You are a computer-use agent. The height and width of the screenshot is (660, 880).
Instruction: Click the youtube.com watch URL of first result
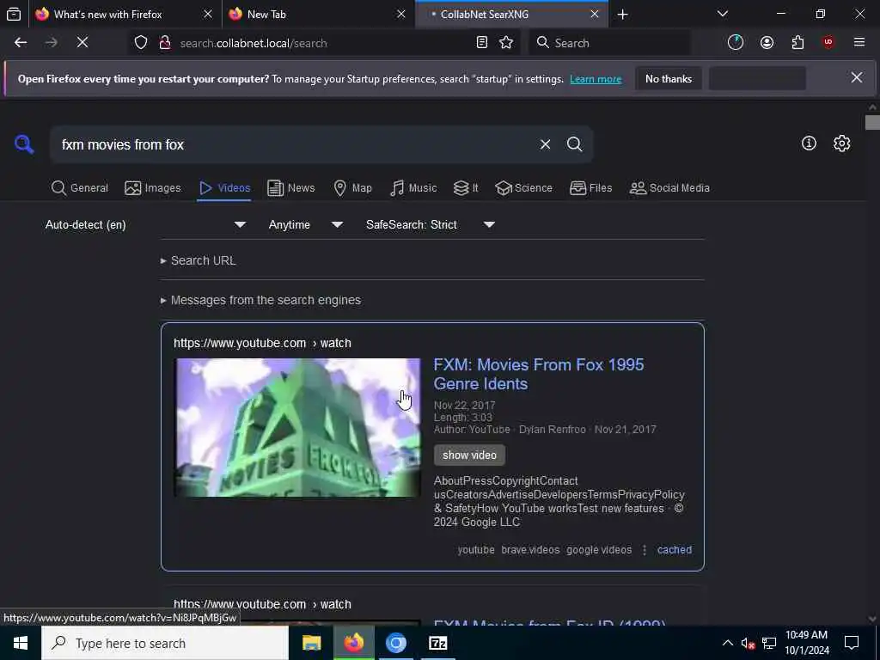[262, 343]
